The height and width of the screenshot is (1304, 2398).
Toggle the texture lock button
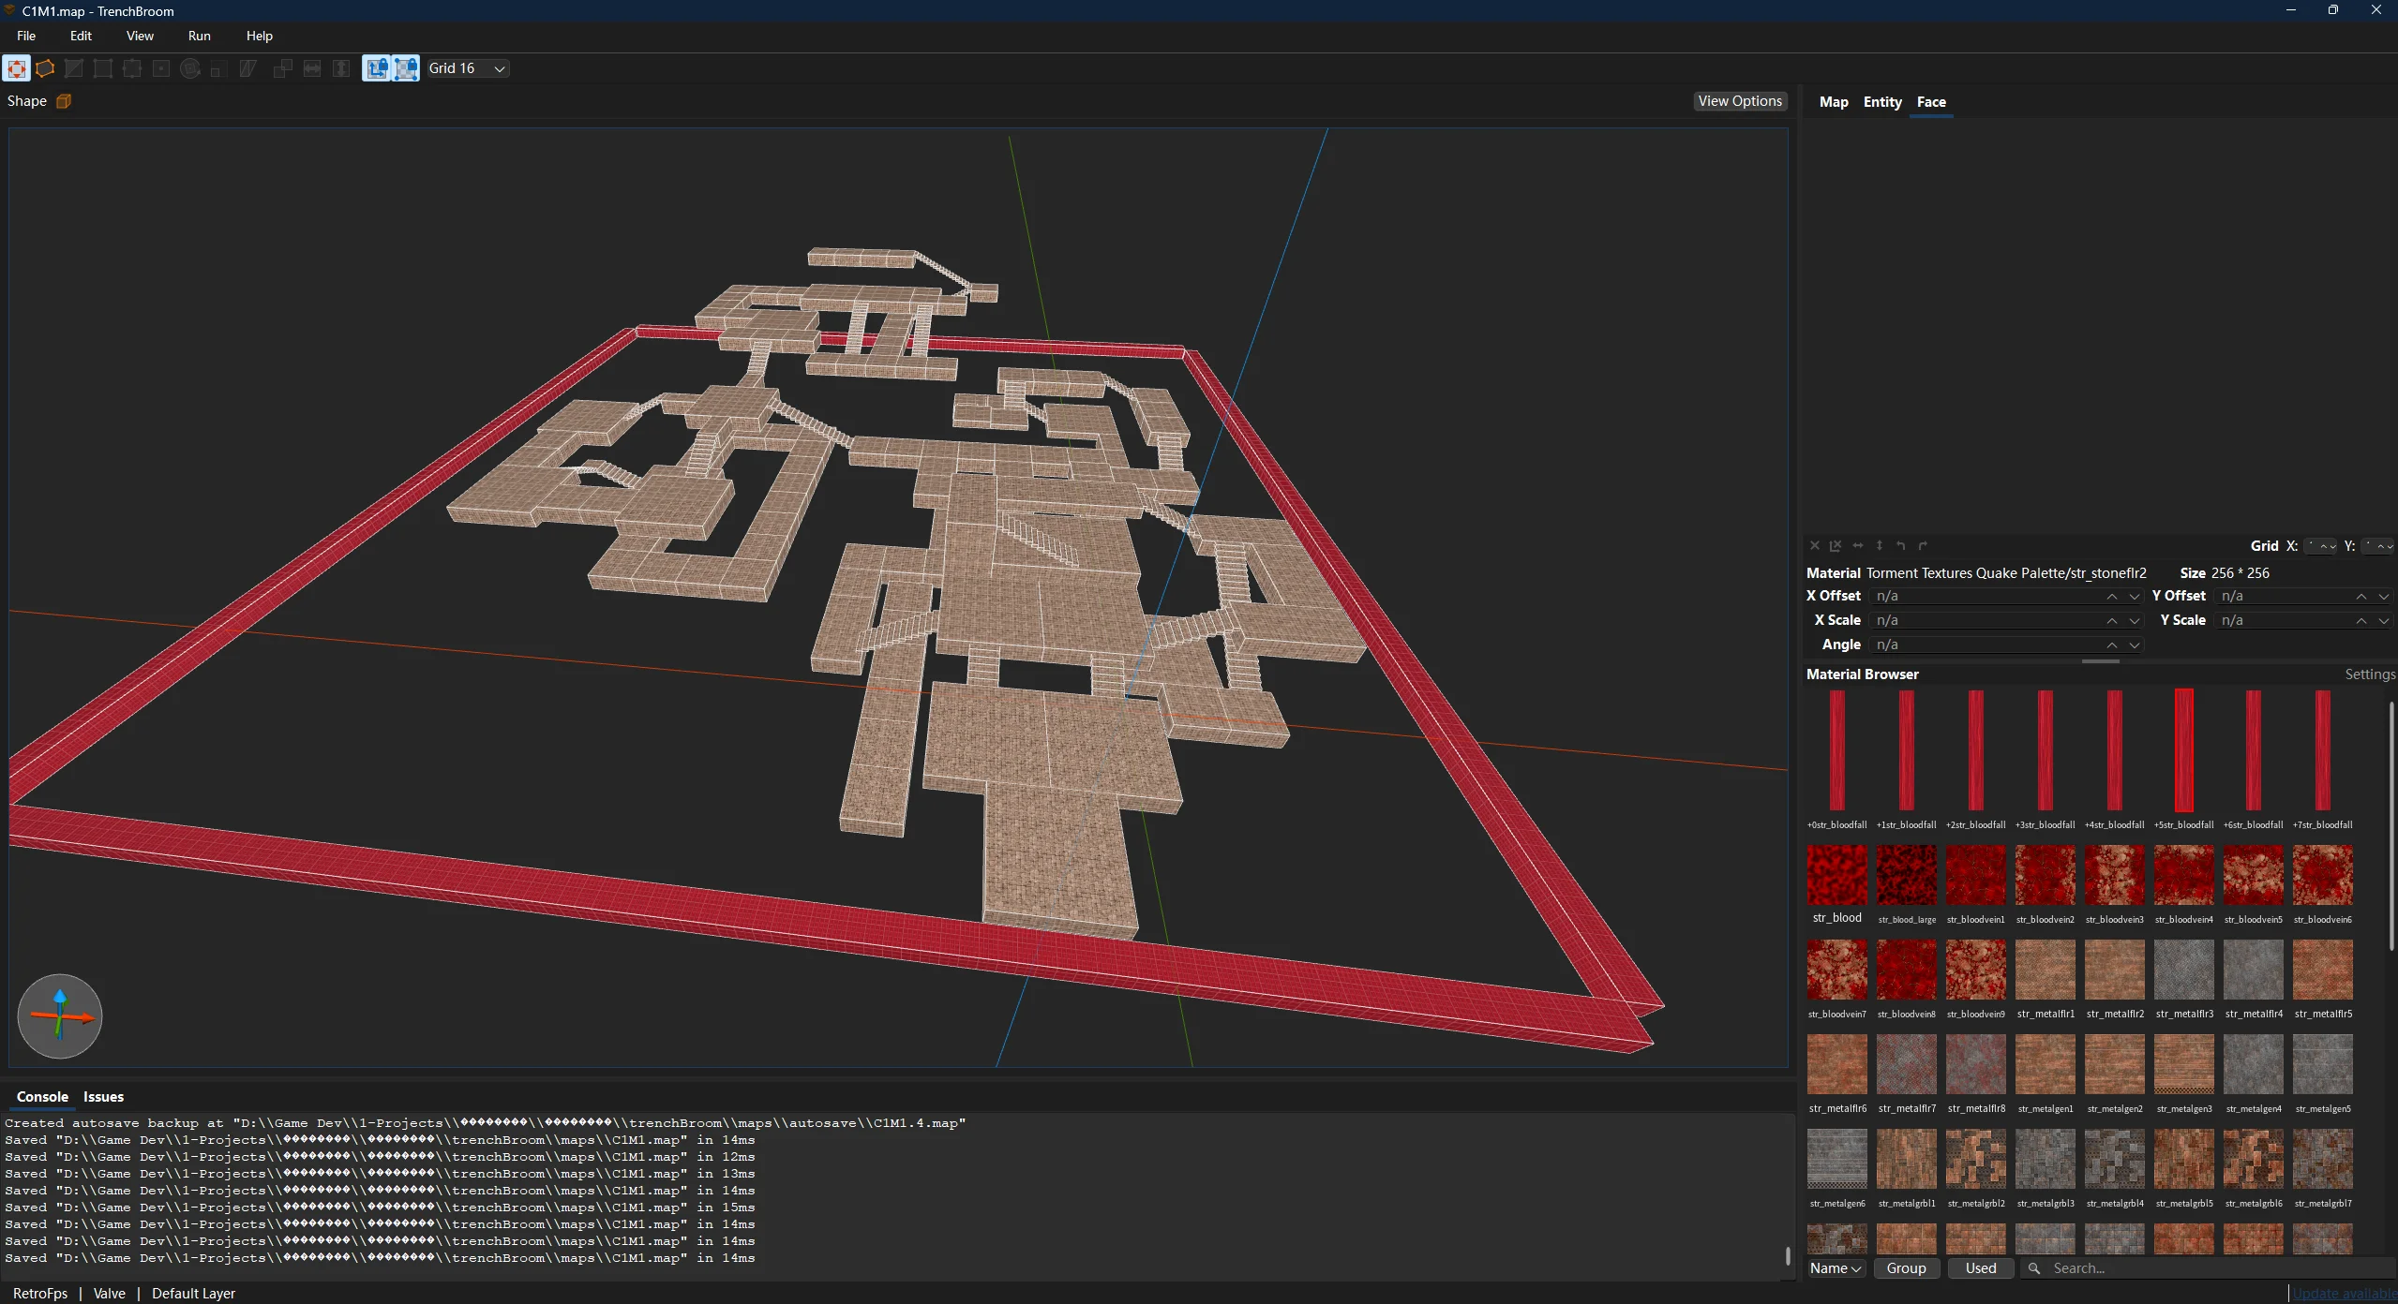pyautogui.click(x=377, y=68)
